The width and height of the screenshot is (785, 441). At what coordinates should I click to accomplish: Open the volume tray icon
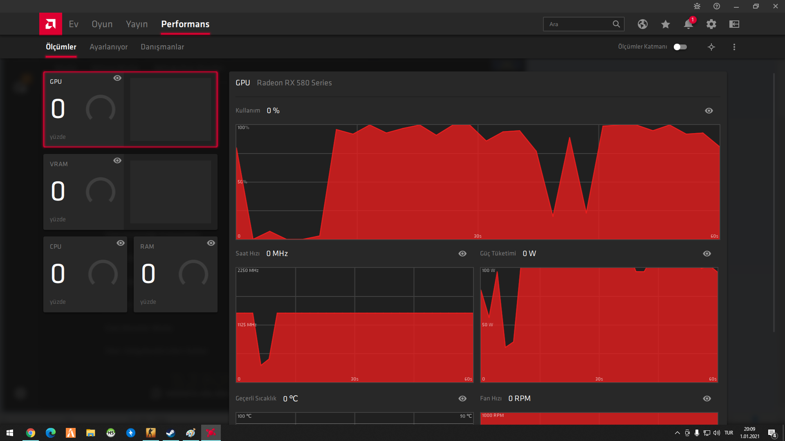[x=717, y=433]
